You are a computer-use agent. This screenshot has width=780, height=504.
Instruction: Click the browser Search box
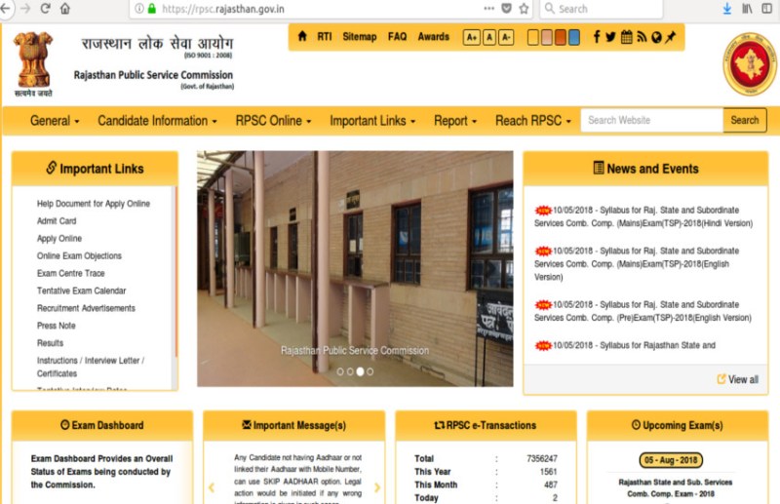tap(601, 9)
